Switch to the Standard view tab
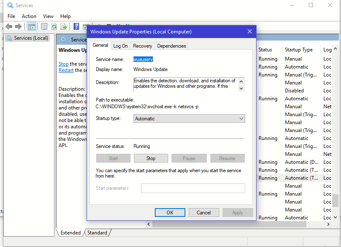The image size is (341, 247). pos(97,233)
